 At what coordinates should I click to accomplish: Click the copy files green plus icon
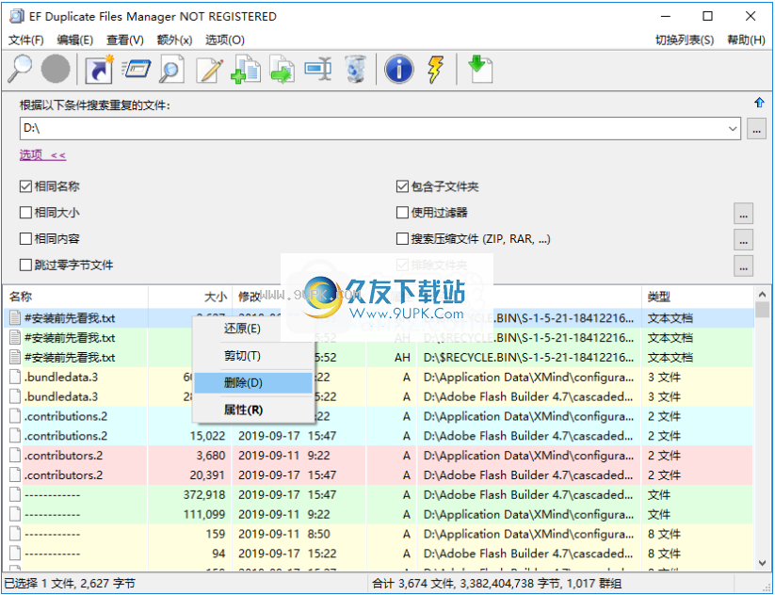[246, 69]
